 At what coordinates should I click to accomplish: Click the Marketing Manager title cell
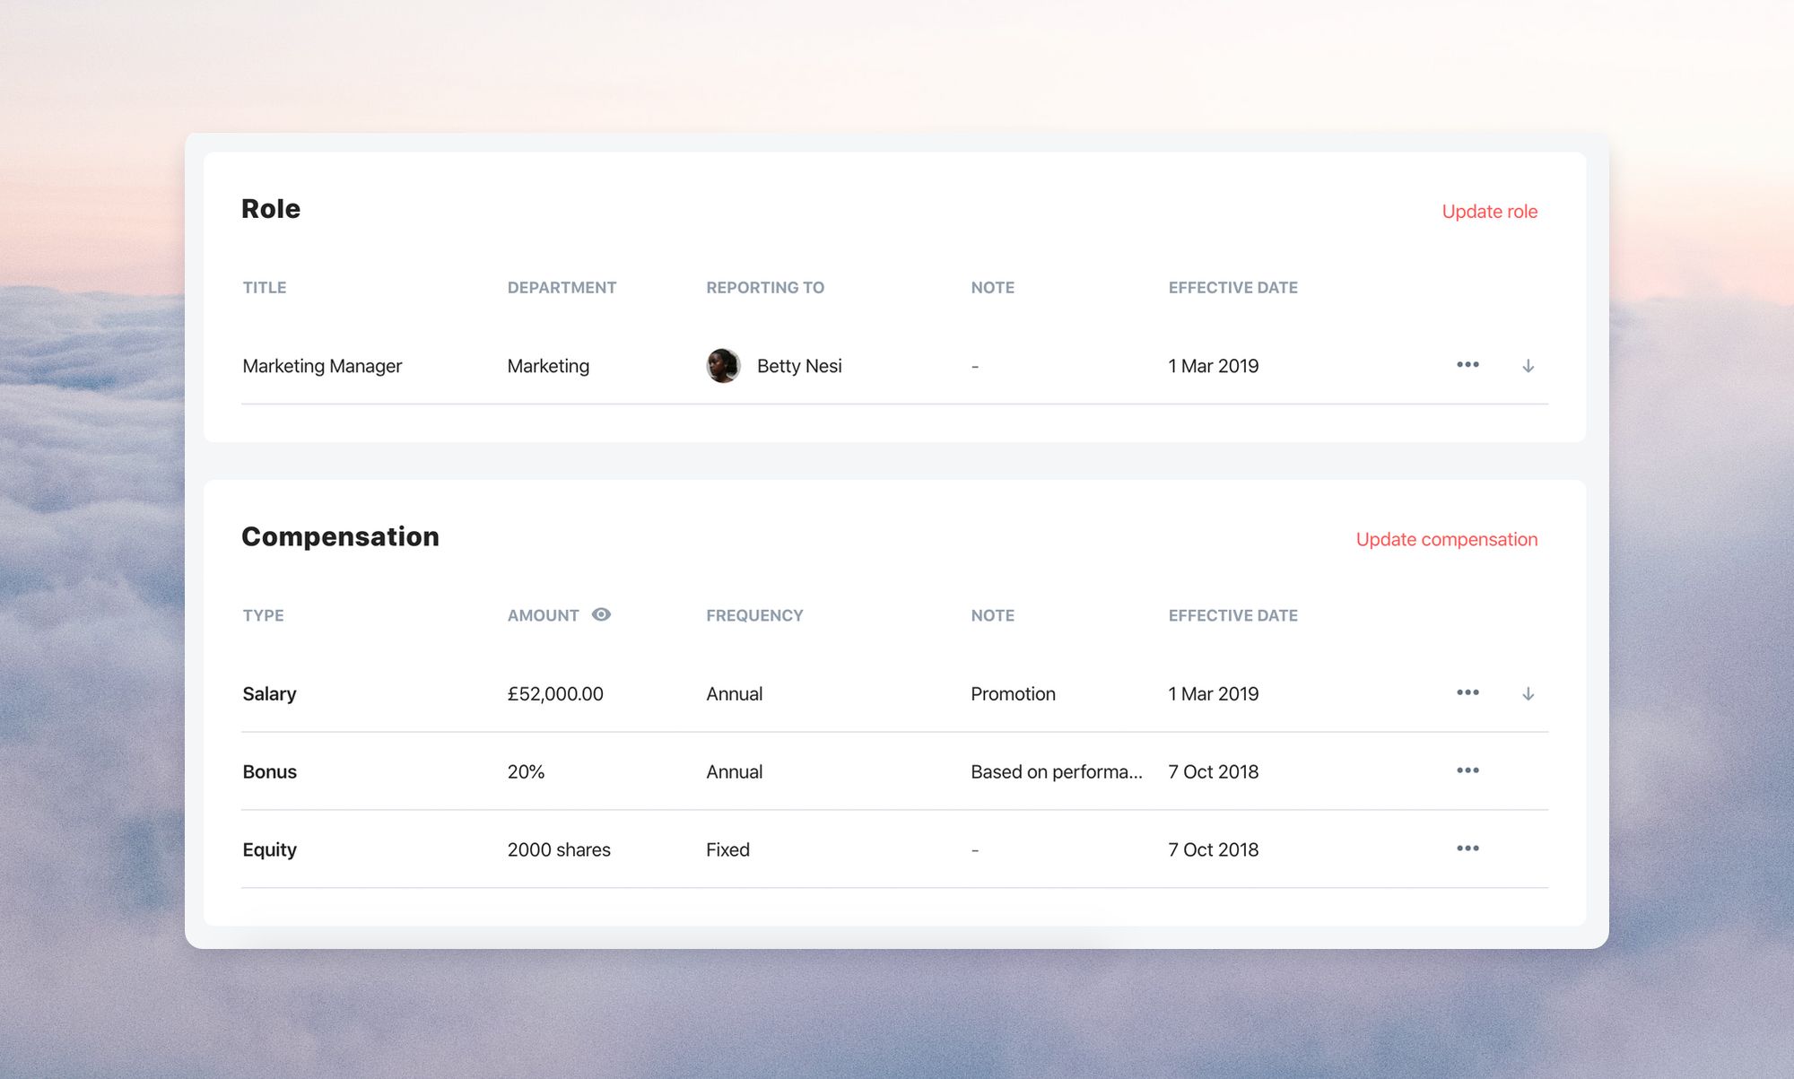coord(322,366)
